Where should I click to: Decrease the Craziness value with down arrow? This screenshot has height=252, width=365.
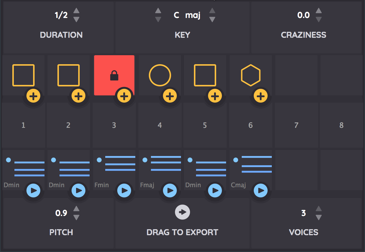tap(319, 19)
